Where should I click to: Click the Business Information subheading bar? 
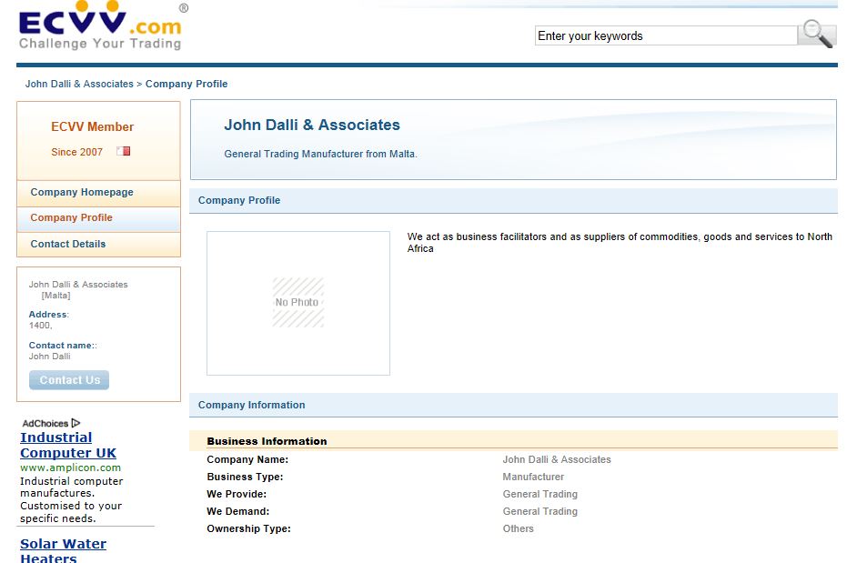[267, 441]
